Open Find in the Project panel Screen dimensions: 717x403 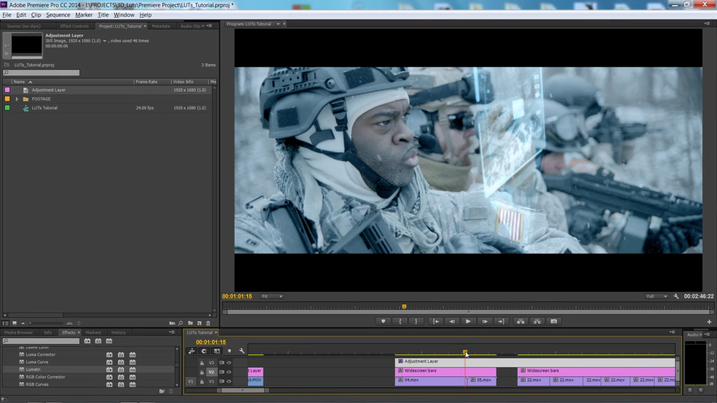[180, 323]
